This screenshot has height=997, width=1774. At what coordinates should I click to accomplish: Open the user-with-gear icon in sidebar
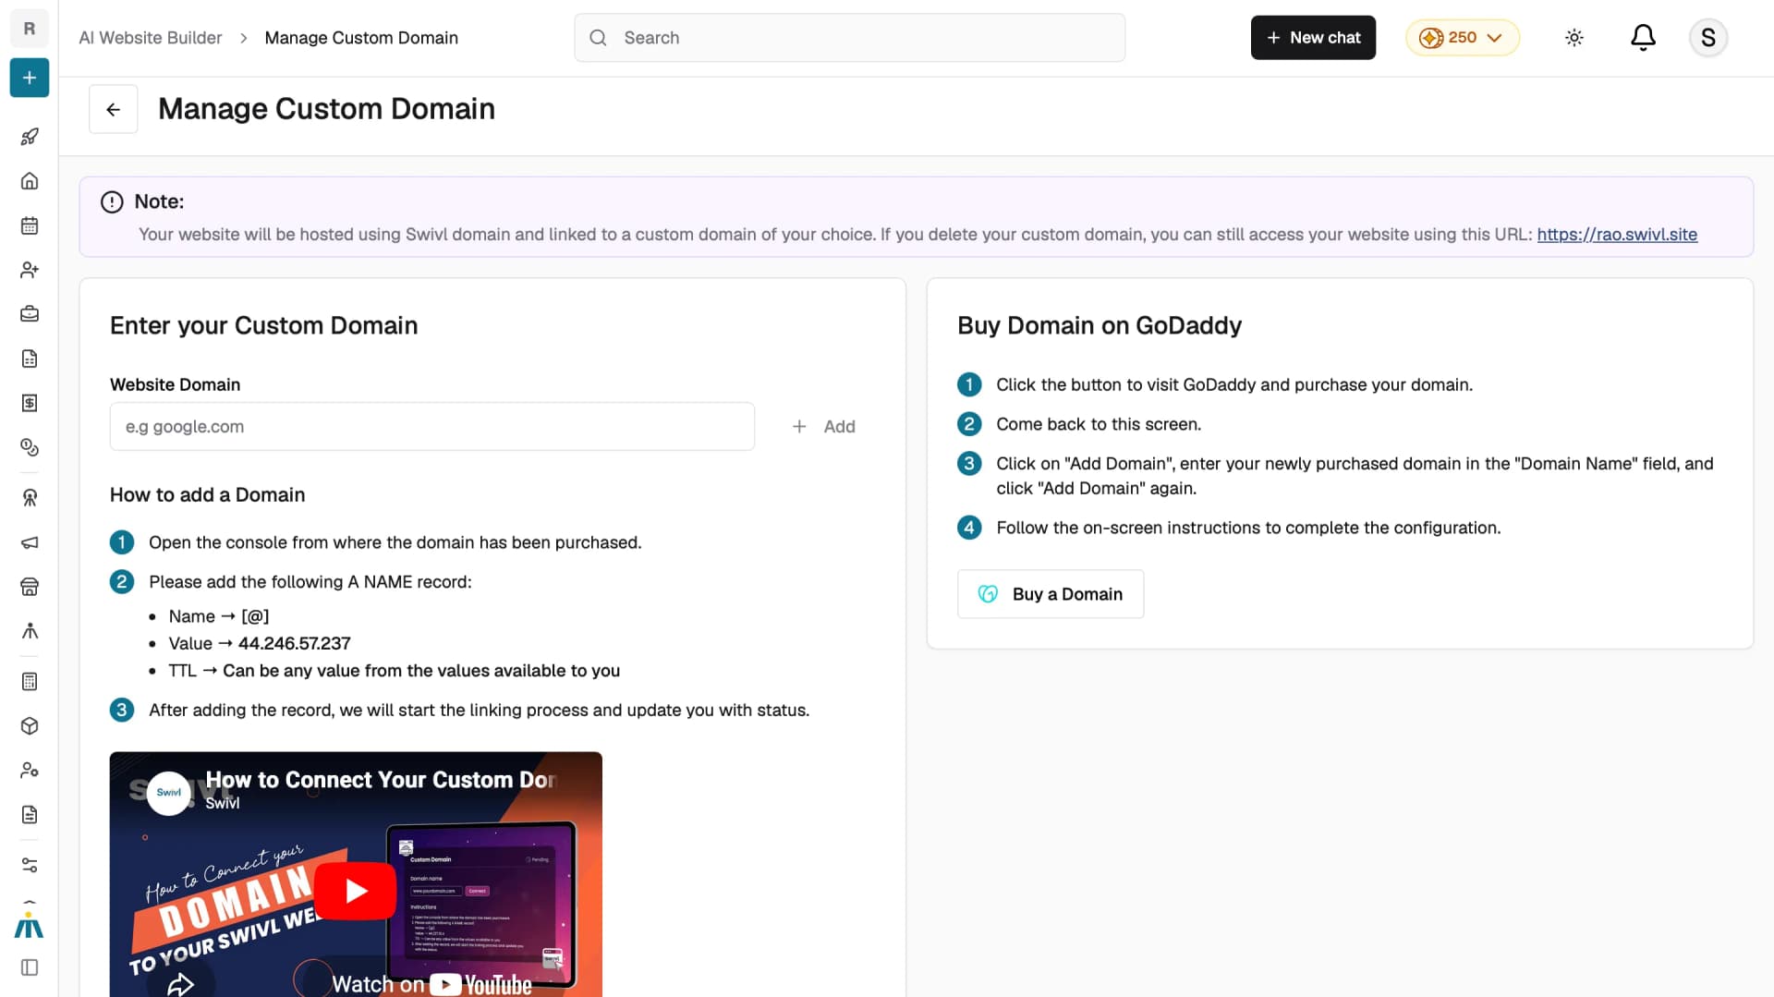(x=30, y=771)
